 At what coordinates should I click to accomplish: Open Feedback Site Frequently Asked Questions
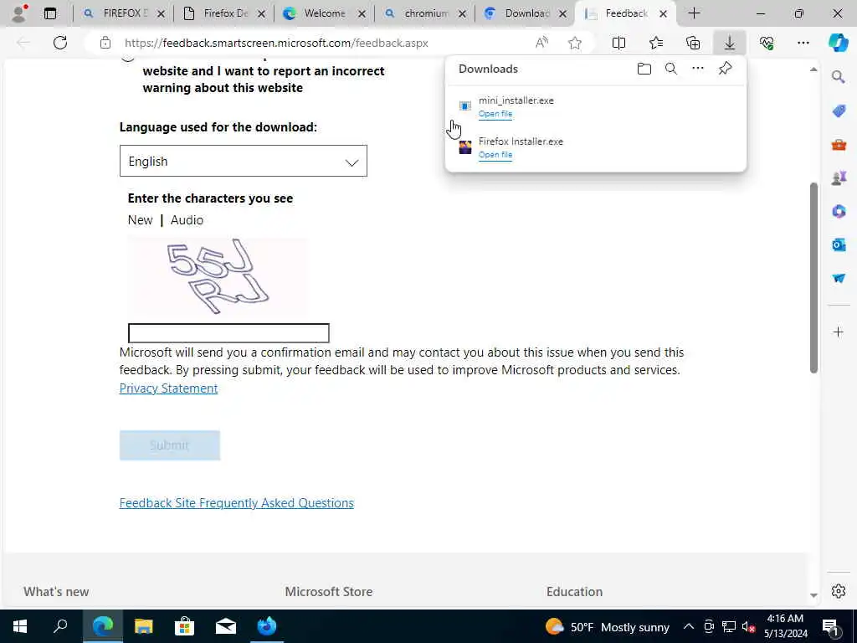[237, 503]
